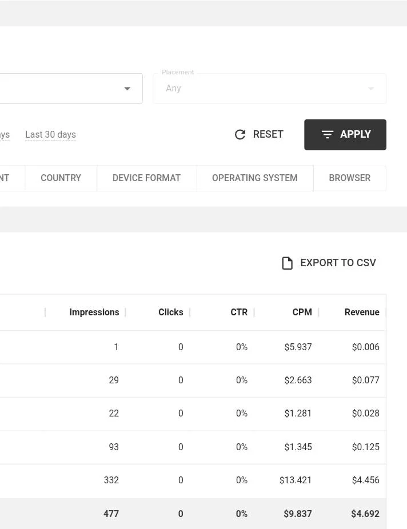Sort by Impressions column header
Image resolution: width=407 pixels, height=529 pixels.
(x=94, y=312)
